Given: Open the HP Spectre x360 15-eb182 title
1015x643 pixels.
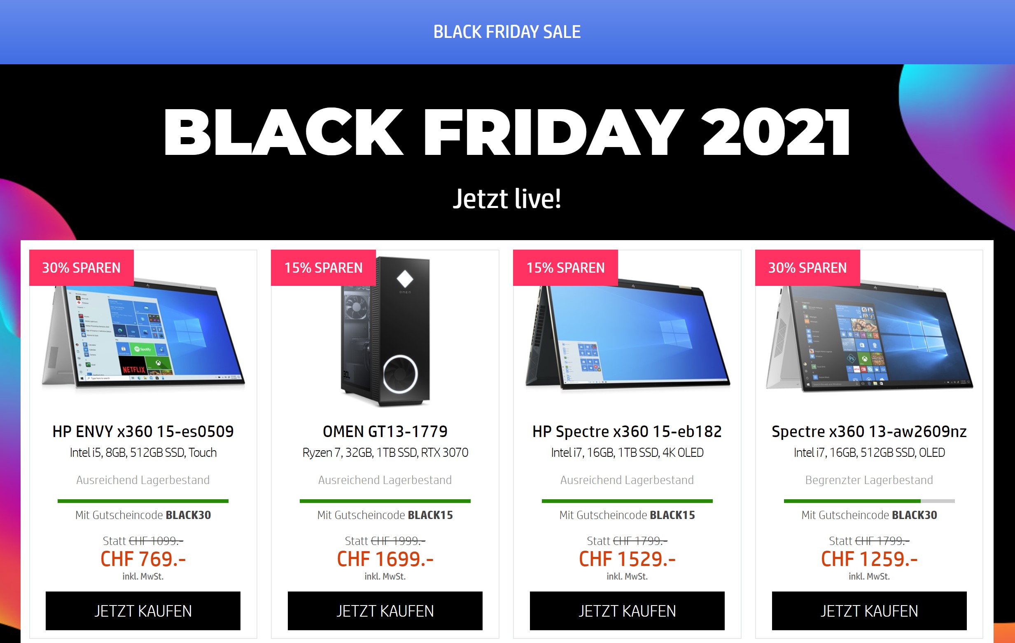Looking at the screenshot, I should coord(627,431).
